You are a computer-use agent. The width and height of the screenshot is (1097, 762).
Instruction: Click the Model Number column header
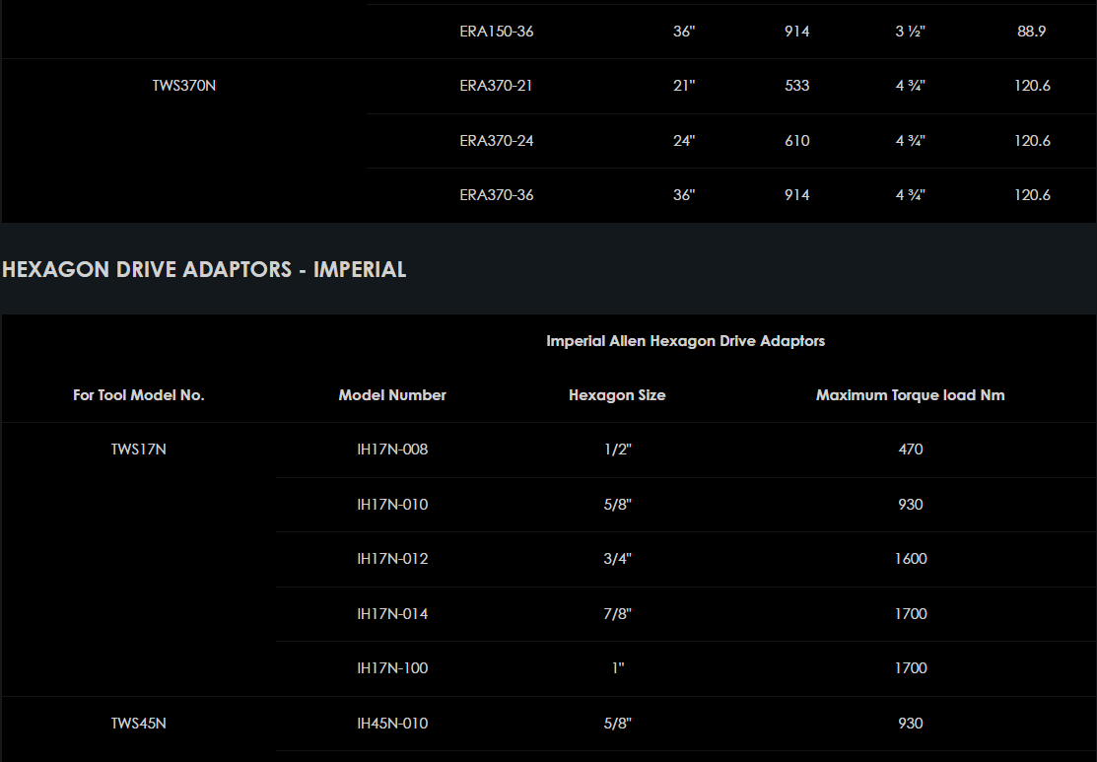tap(392, 395)
